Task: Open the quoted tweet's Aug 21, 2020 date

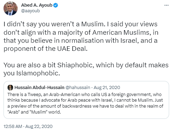Action: (x=107, y=87)
